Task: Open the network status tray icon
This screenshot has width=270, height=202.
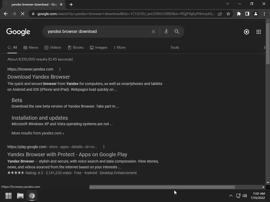Action: pos(238,196)
